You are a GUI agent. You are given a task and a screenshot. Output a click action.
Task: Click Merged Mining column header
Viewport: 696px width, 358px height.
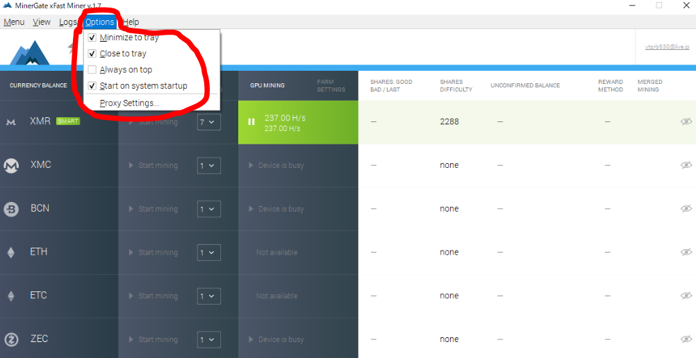(x=650, y=85)
